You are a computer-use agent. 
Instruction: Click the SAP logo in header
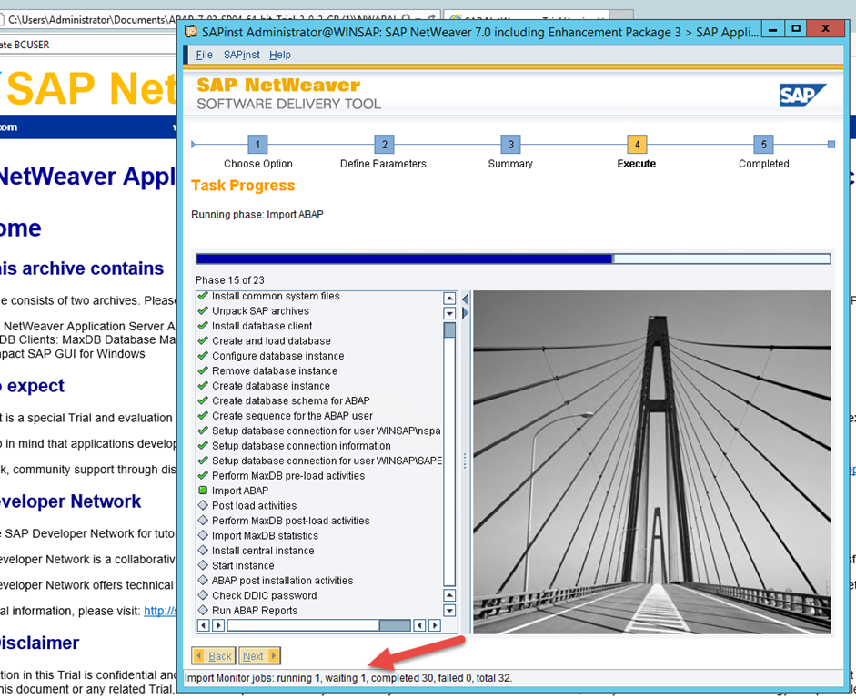tap(802, 95)
